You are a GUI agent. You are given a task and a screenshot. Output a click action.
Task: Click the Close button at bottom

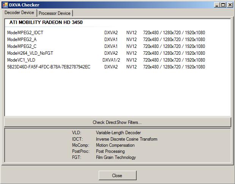[117, 175]
